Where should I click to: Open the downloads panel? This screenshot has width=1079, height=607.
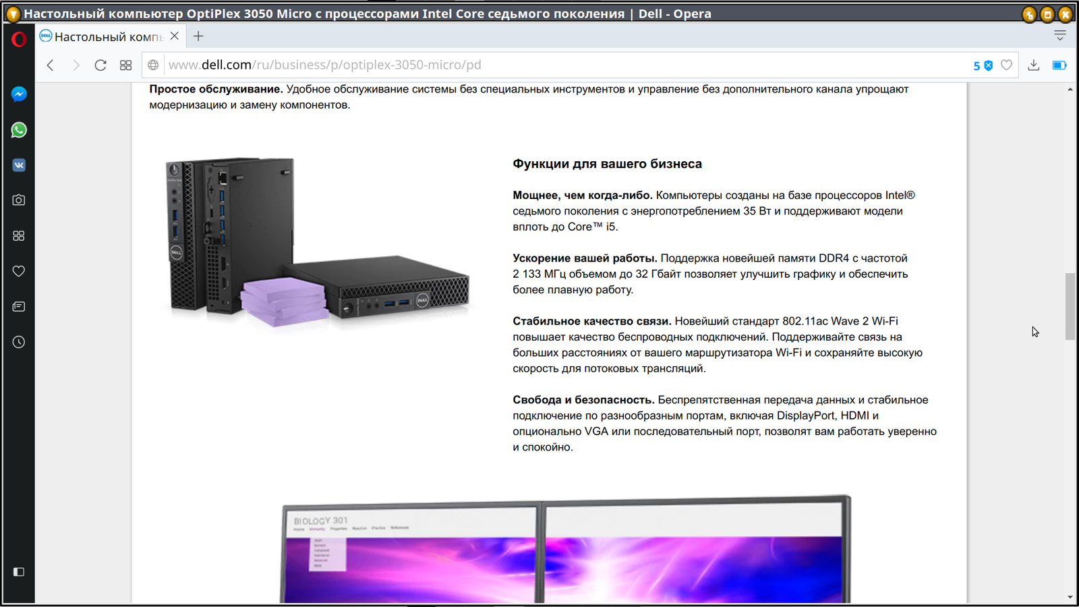click(1033, 65)
